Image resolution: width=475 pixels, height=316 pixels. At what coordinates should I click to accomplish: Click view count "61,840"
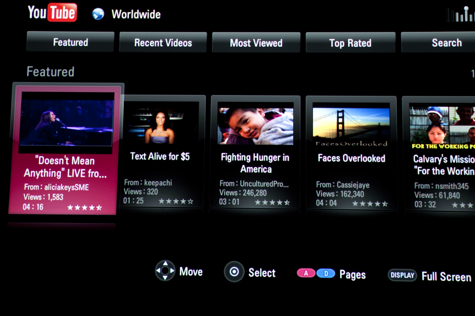(449, 195)
